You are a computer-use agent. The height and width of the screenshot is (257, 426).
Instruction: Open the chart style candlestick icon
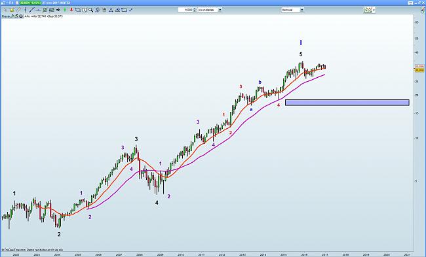click(368, 10)
